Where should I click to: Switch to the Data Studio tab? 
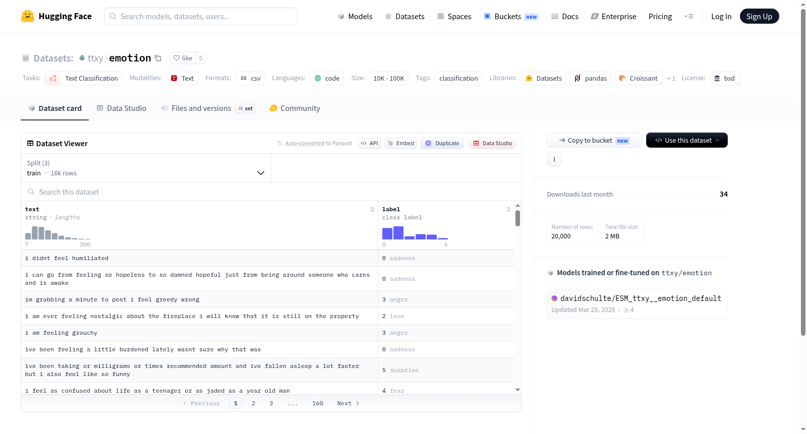click(122, 108)
